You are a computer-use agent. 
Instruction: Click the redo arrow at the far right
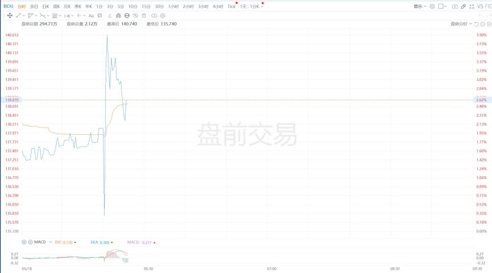point(489,15)
